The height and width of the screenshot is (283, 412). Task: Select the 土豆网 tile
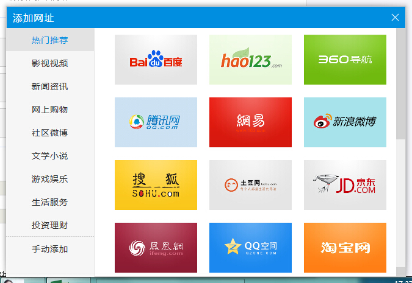pos(250,185)
